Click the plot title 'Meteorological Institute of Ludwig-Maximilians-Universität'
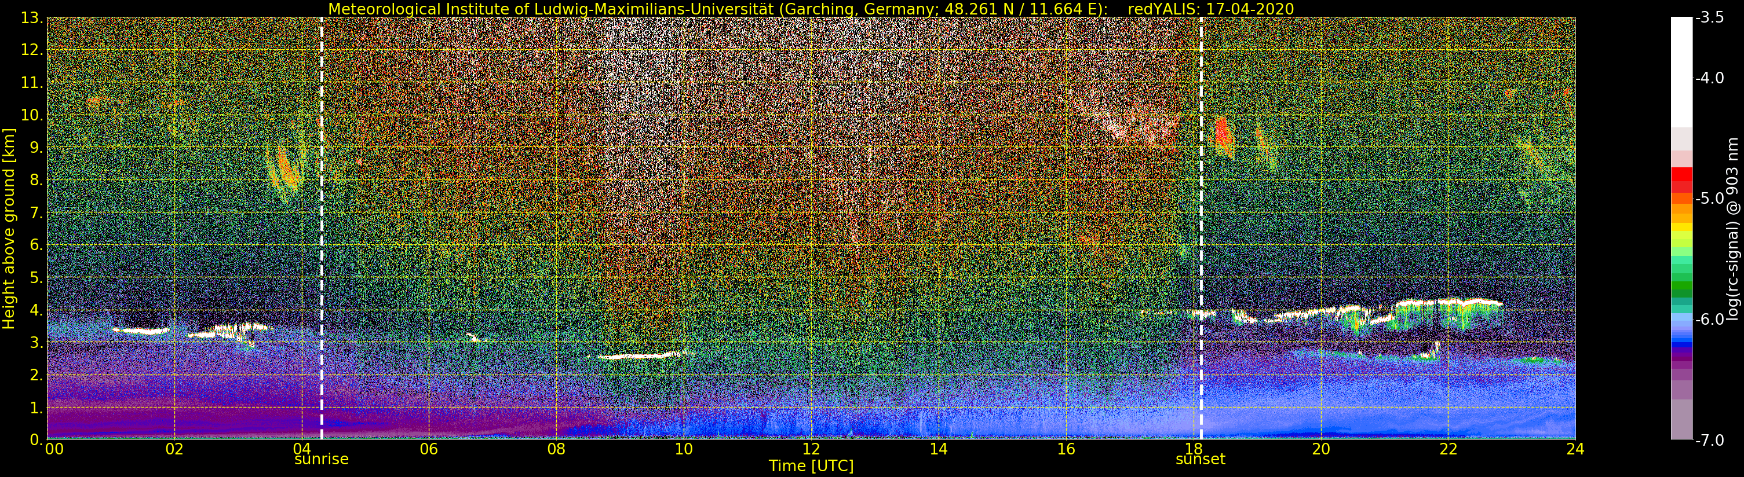The height and width of the screenshot is (477, 1744). pos(552,9)
